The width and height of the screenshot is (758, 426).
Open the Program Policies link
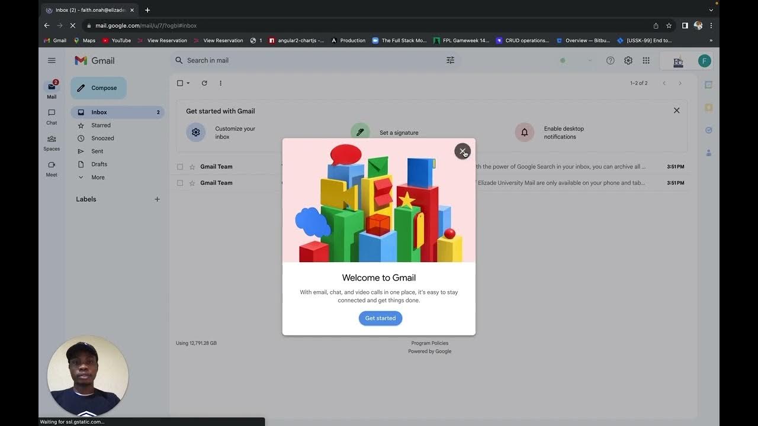point(430,343)
